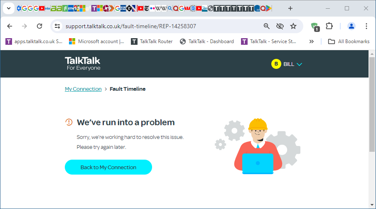Go back using the browser back arrow
Image resolution: width=376 pixels, height=209 pixels.
pyautogui.click(x=10, y=26)
